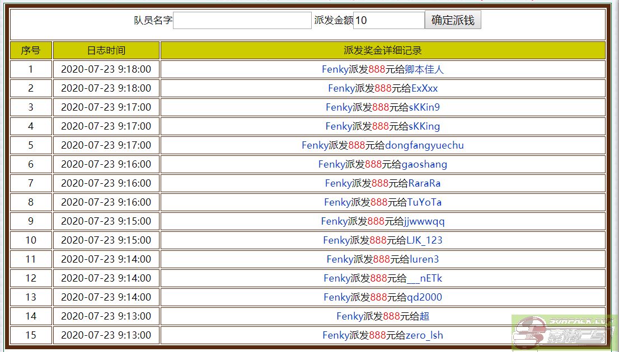Click the 日志时间 column header
This screenshot has height=352, width=619.
coord(106,50)
